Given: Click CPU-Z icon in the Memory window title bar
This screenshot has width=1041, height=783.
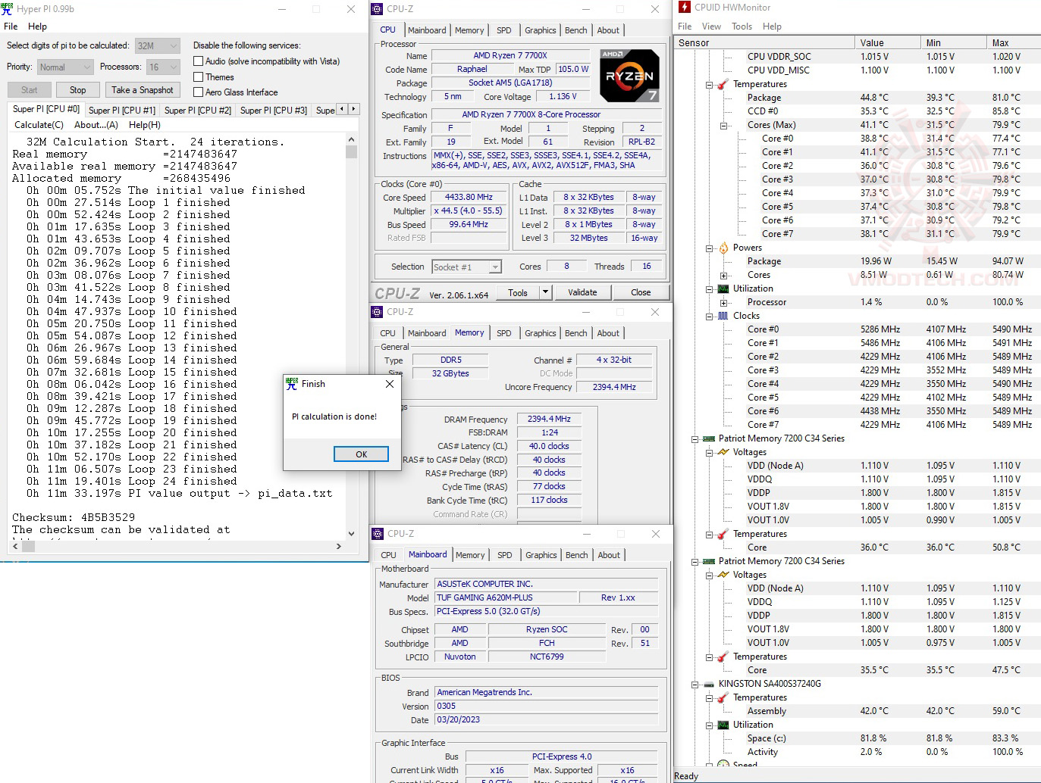Looking at the screenshot, I should click(x=378, y=312).
